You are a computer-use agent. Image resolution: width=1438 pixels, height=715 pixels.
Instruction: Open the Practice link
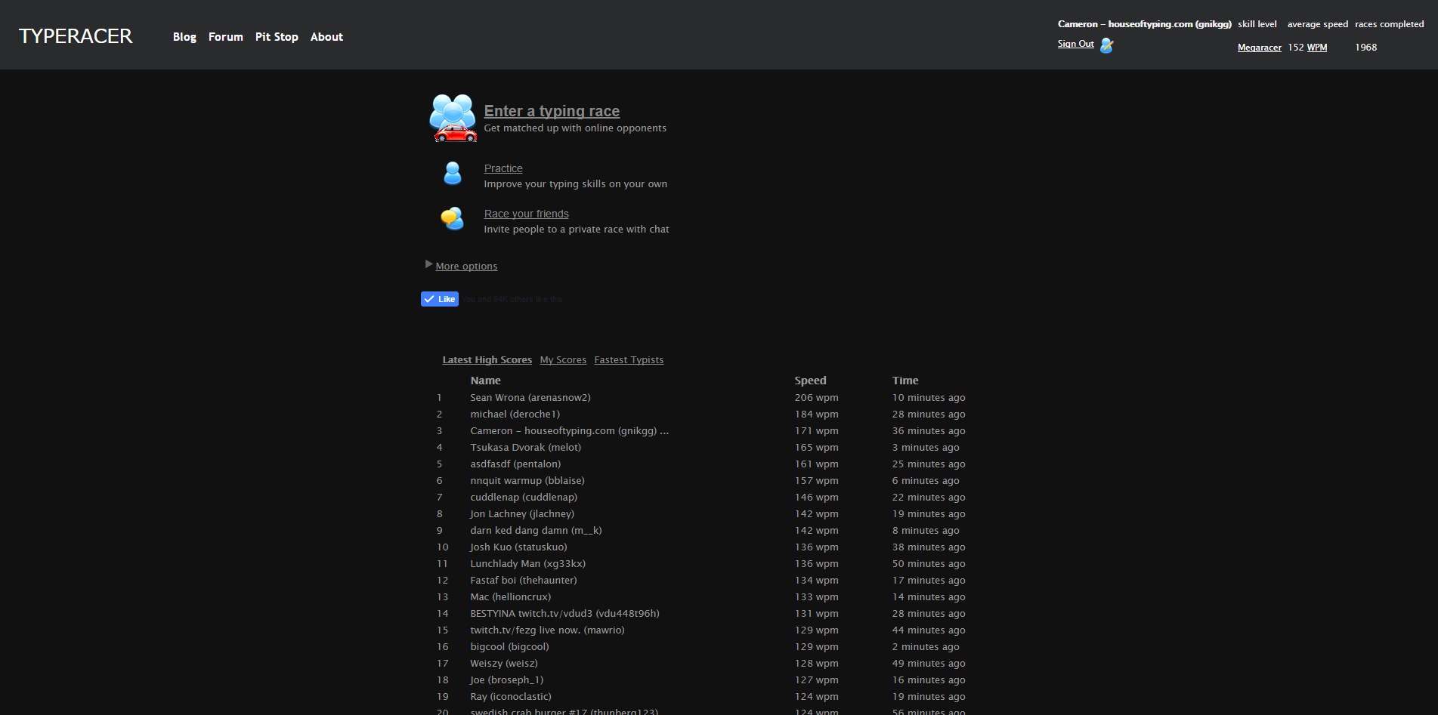(x=503, y=168)
